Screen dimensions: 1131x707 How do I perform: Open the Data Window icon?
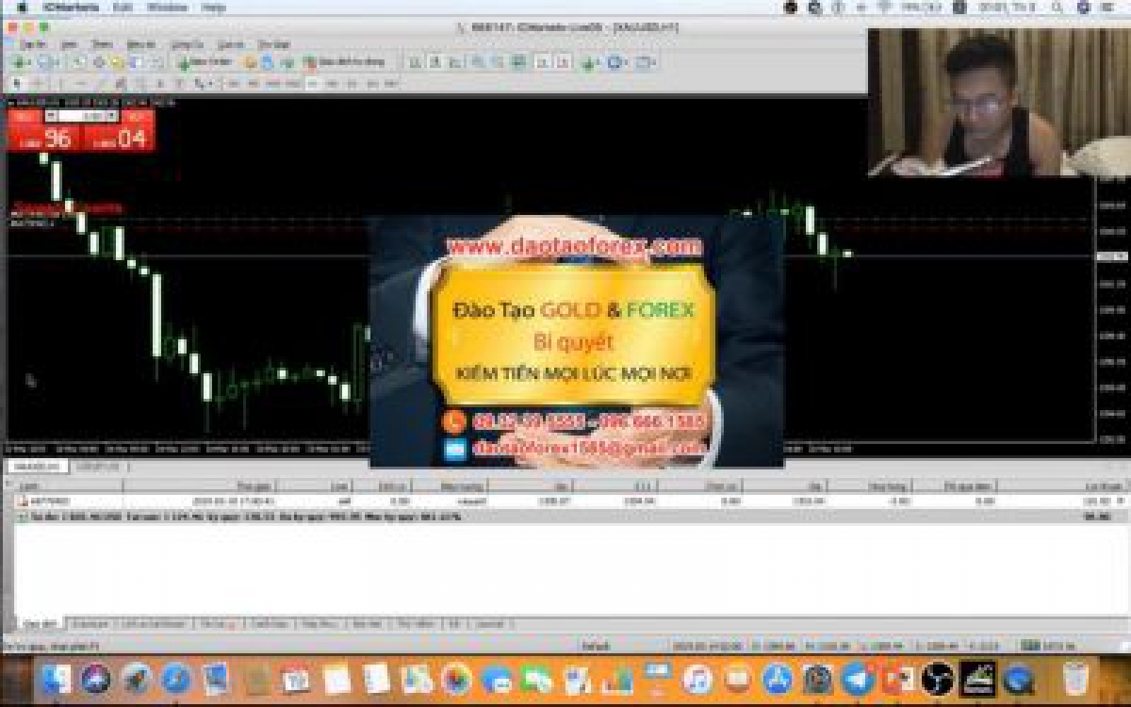pyautogui.click(x=97, y=63)
